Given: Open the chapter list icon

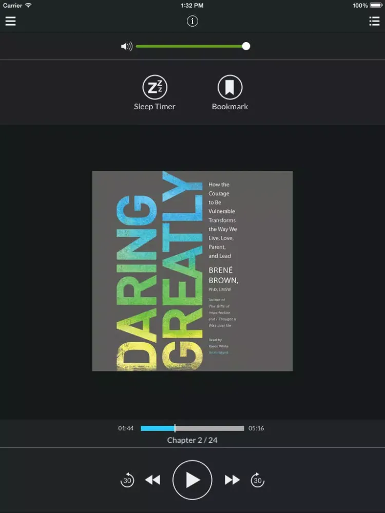Looking at the screenshot, I should [x=374, y=21].
